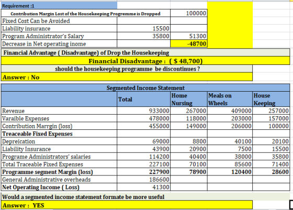Screen dimensions: 293x210
Task: Select the 'Answer : YES' cell
Action: click(x=127, y=205)
